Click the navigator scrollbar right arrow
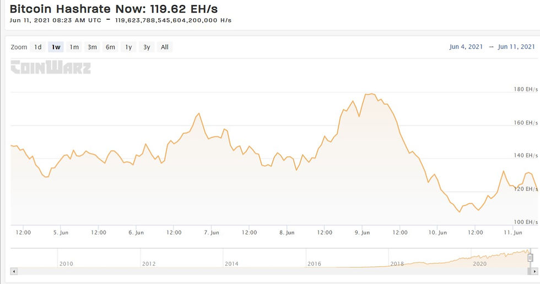The image size is (540, 284). click(x=534, y=271)
